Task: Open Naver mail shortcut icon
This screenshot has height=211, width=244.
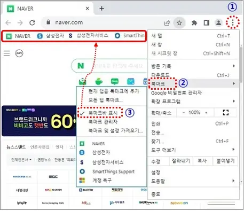Action: 83,81
